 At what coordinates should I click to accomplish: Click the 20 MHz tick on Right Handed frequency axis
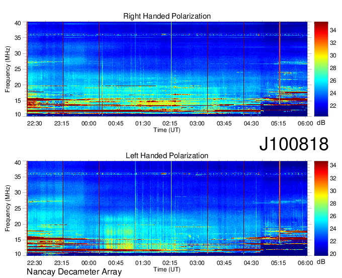(x=18, y=85)
